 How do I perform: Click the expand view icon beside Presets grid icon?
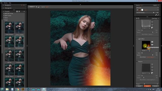pyautogui.click(x=19, y=11)
